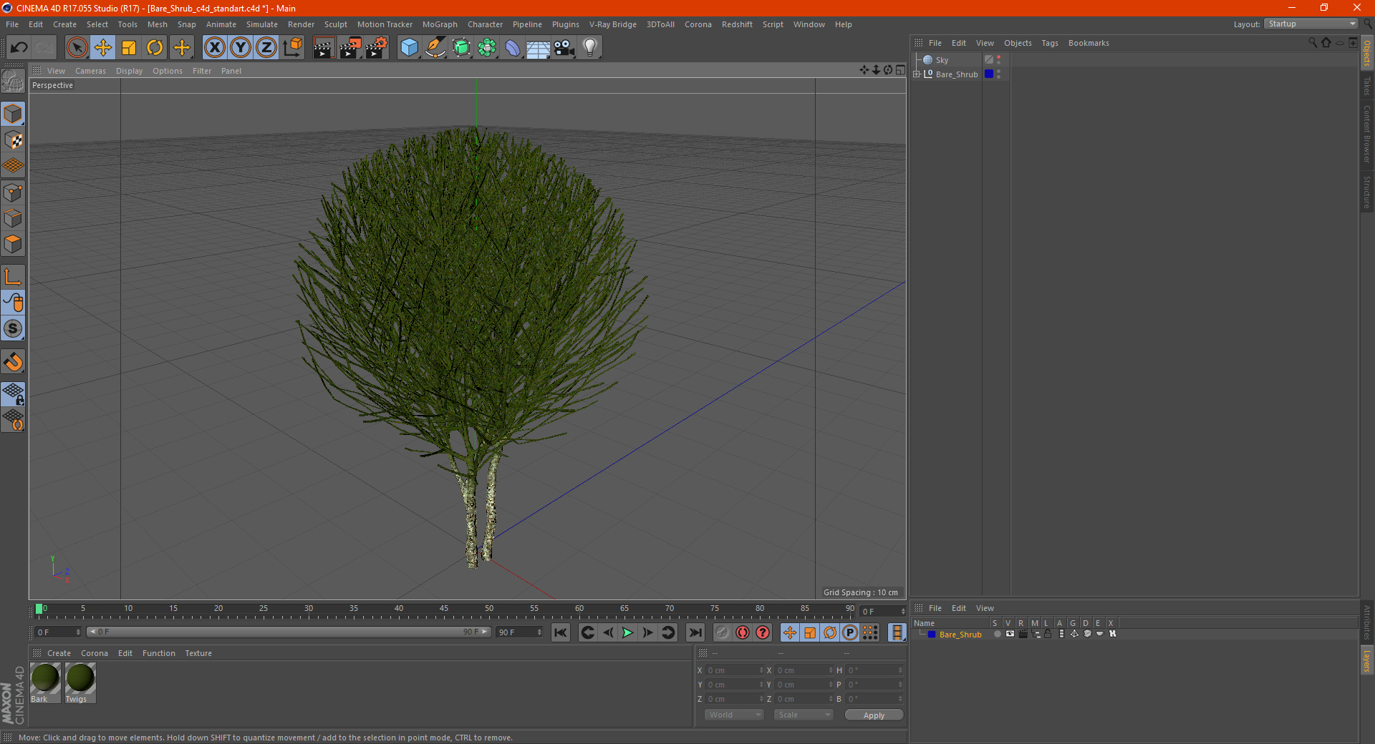Add a Cube primitive object
1375x744 pixels.
tap(409, 48)
